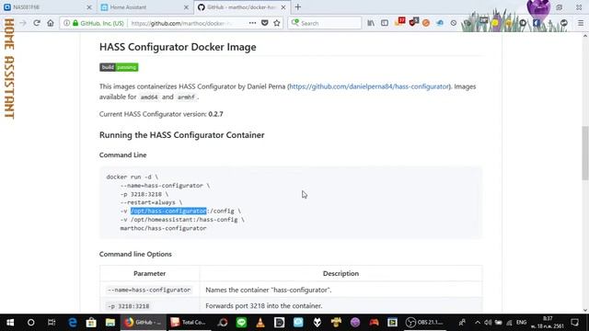The height and width of the screenshot is (331, 589).
Task: Launch Microsoft Edge from taskbar
Action: coord(72,323)
